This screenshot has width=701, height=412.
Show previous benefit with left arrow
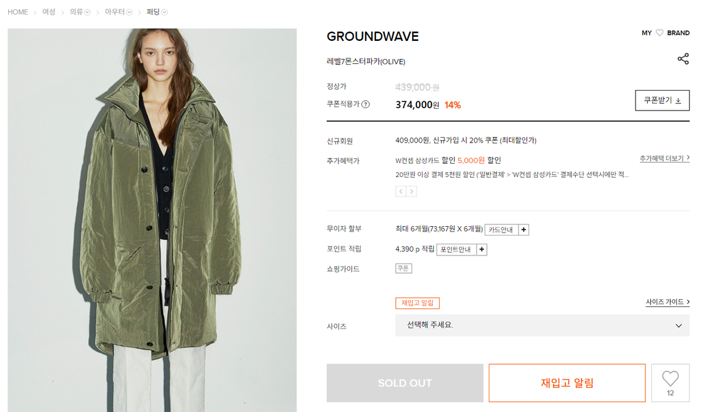(x=401, y=192)
